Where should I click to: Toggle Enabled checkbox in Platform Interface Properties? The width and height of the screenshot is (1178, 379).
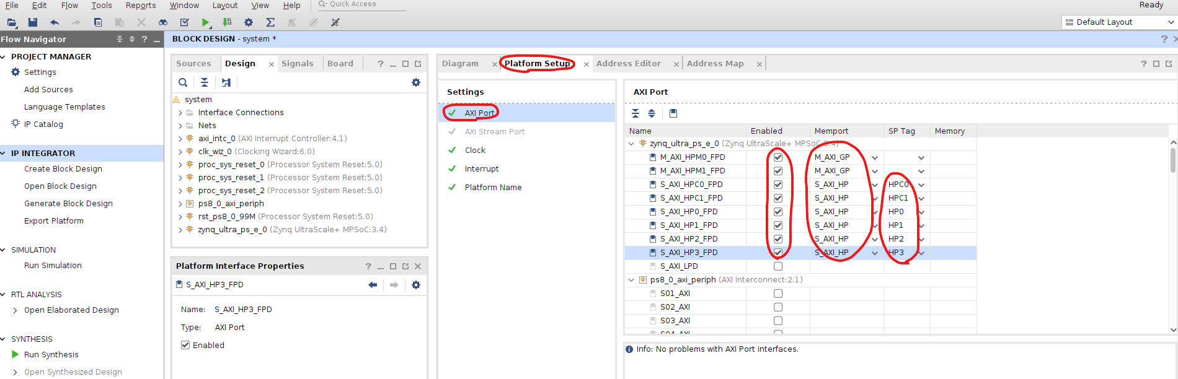click(185, 345)
